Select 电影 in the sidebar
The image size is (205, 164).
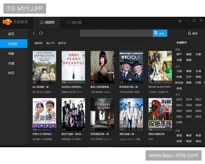click(x=11, y=54)
